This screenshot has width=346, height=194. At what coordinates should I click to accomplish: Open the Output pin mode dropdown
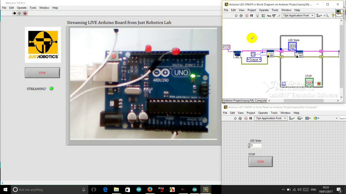254,60
